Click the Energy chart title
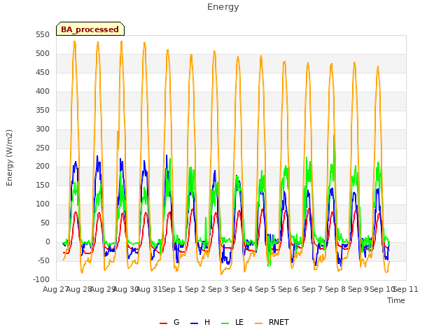 coord(223,7)
